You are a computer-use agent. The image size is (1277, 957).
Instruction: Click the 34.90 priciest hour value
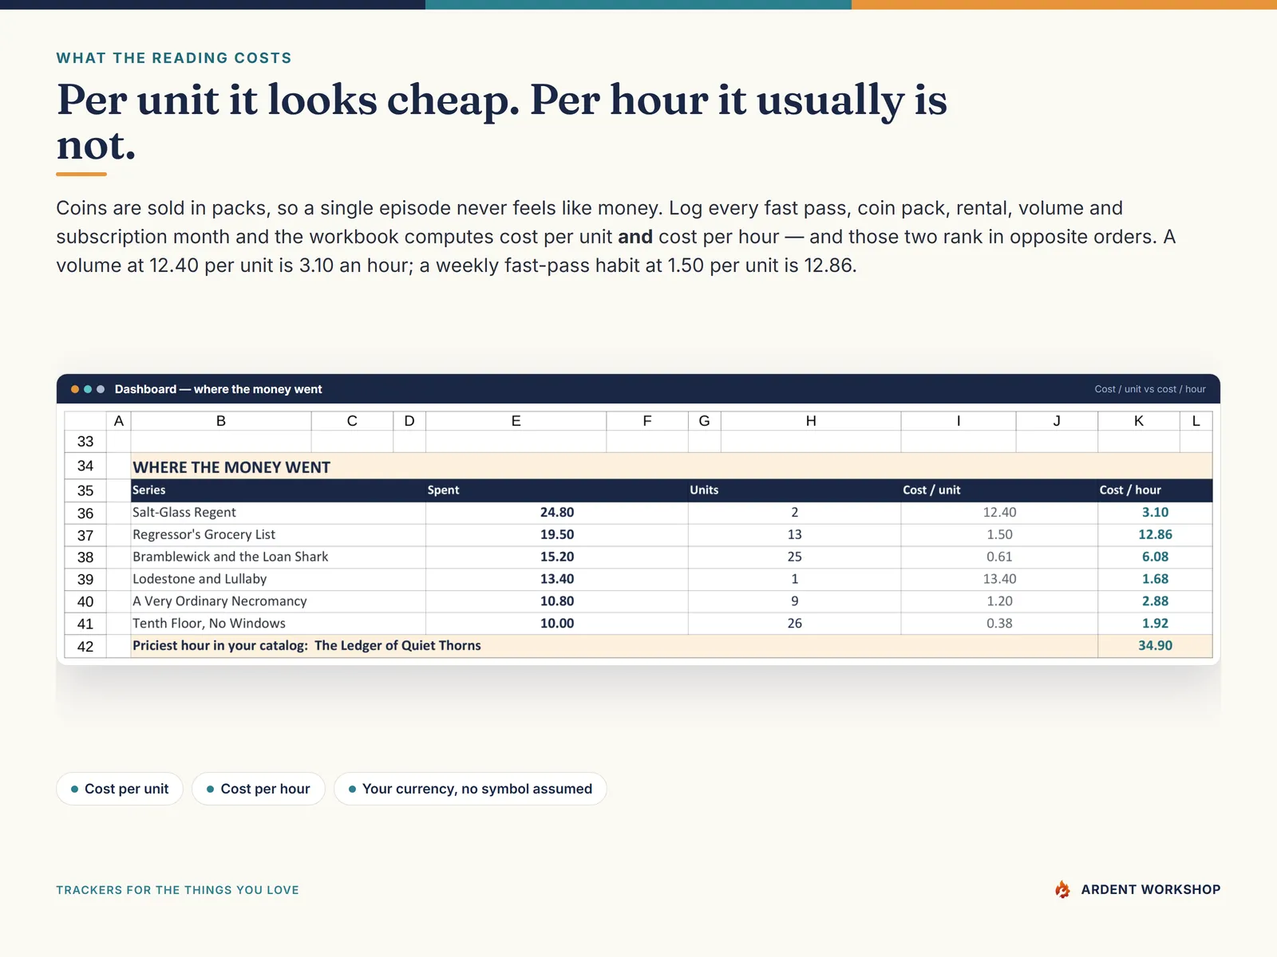pos(1156,647)
